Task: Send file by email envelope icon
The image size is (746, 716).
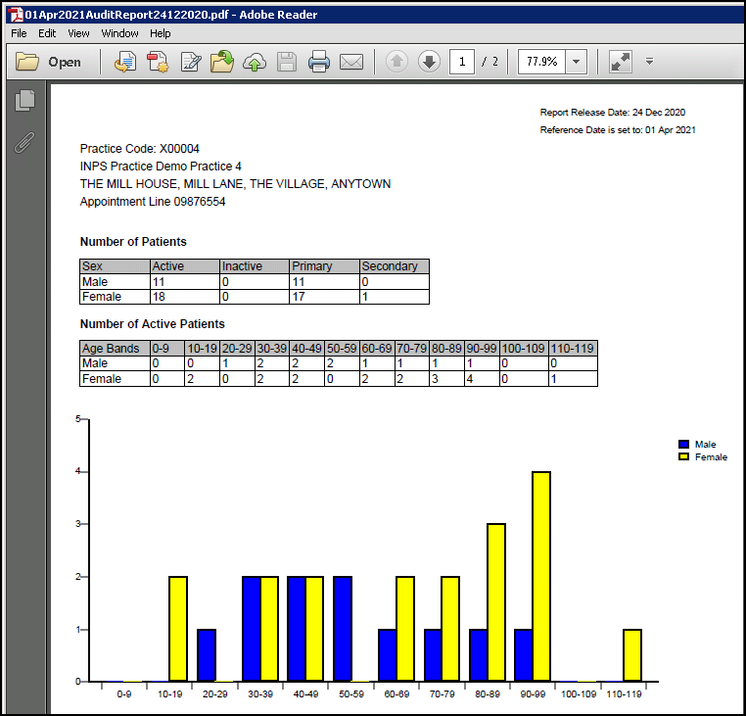Action: [x=351, y=62]
